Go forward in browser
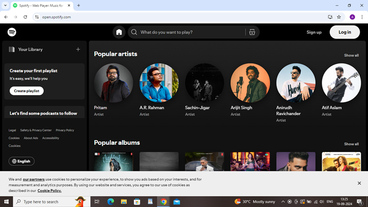This screenshot has width=368, height=207. point(16,17)
